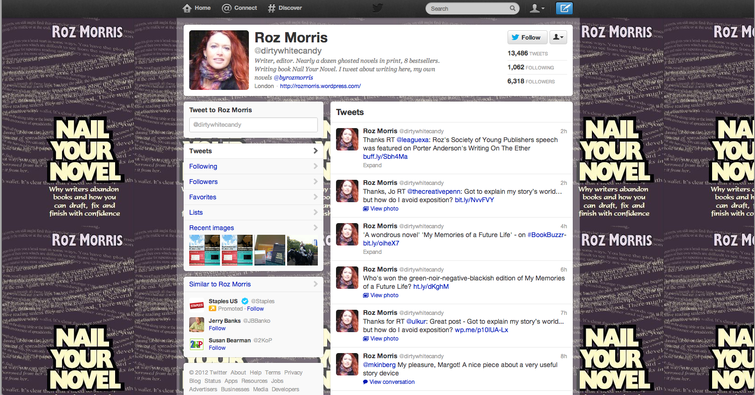Screen dimensions: 755x395
Task: Open the buff.ly/Sbh4Ma link
Action: click(385, 157)
